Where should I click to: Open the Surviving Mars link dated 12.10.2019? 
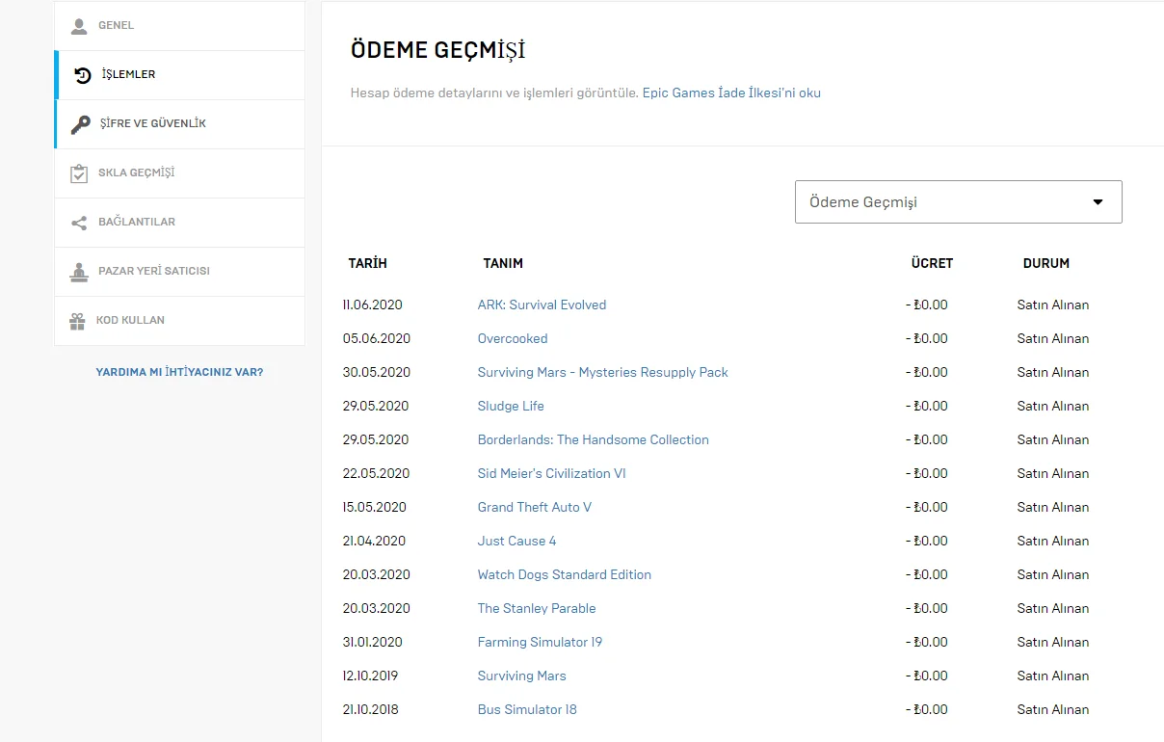tap(522, 676)
